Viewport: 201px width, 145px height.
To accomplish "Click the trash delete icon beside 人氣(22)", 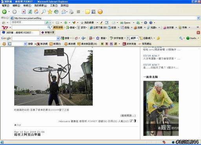I will point(135,121).
